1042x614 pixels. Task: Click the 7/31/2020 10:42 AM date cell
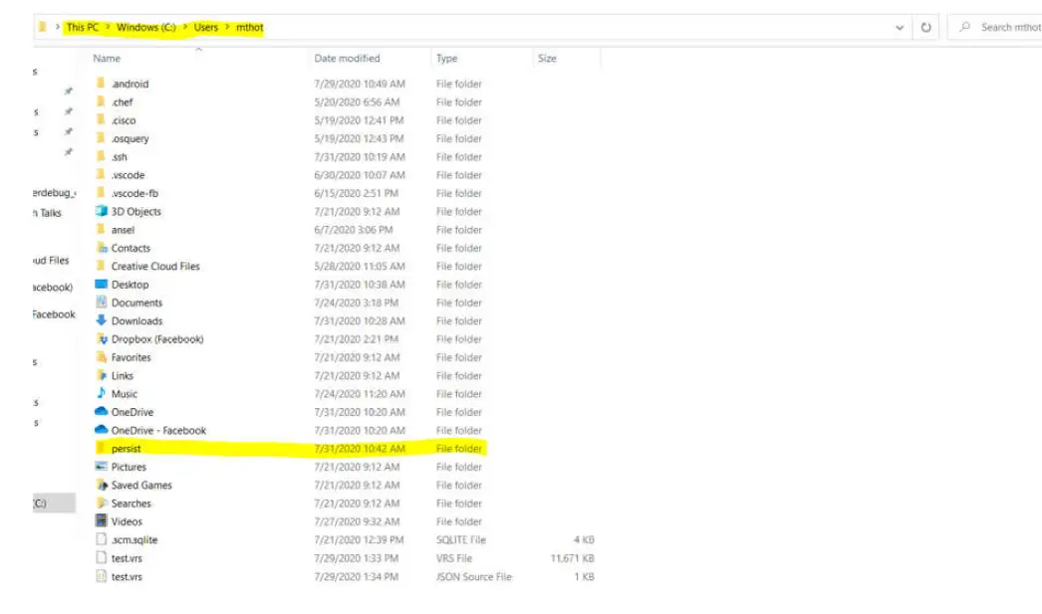coord(360,449)
